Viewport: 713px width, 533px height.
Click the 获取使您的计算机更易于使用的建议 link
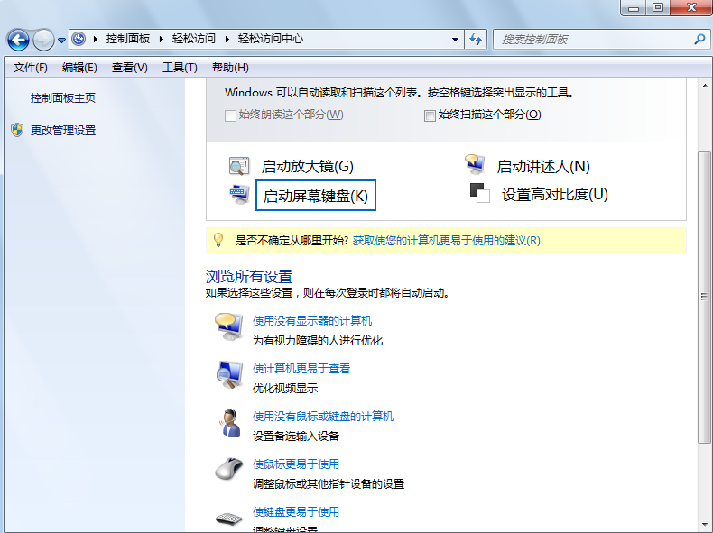(x=446, y=241)
